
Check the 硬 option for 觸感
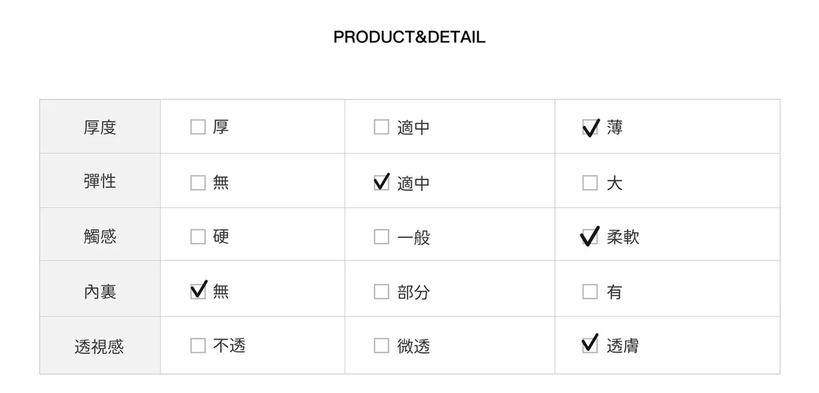point(198,237)
